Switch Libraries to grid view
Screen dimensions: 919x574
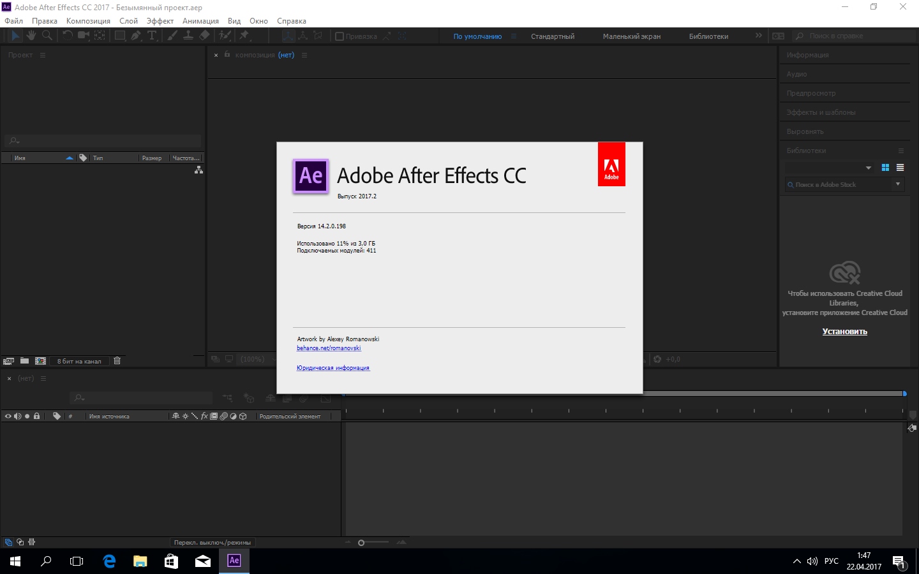[x=885, y=168]
